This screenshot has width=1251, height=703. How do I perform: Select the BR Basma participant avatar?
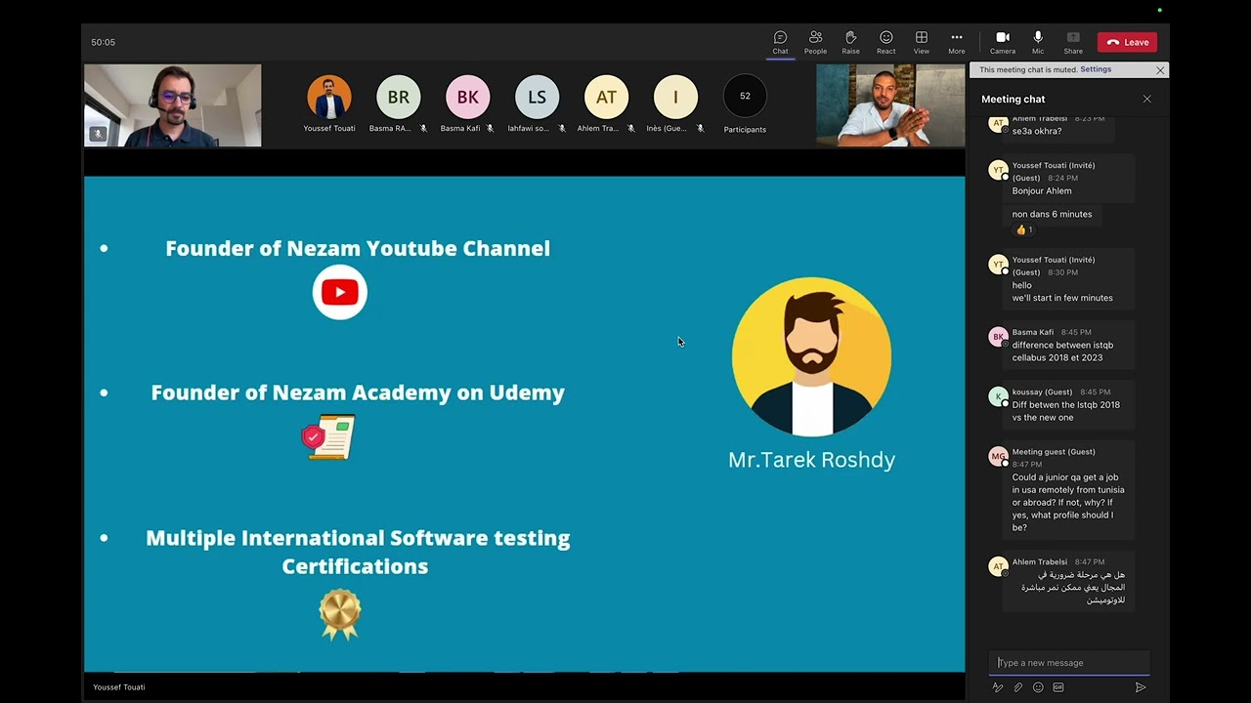(399, 97)
